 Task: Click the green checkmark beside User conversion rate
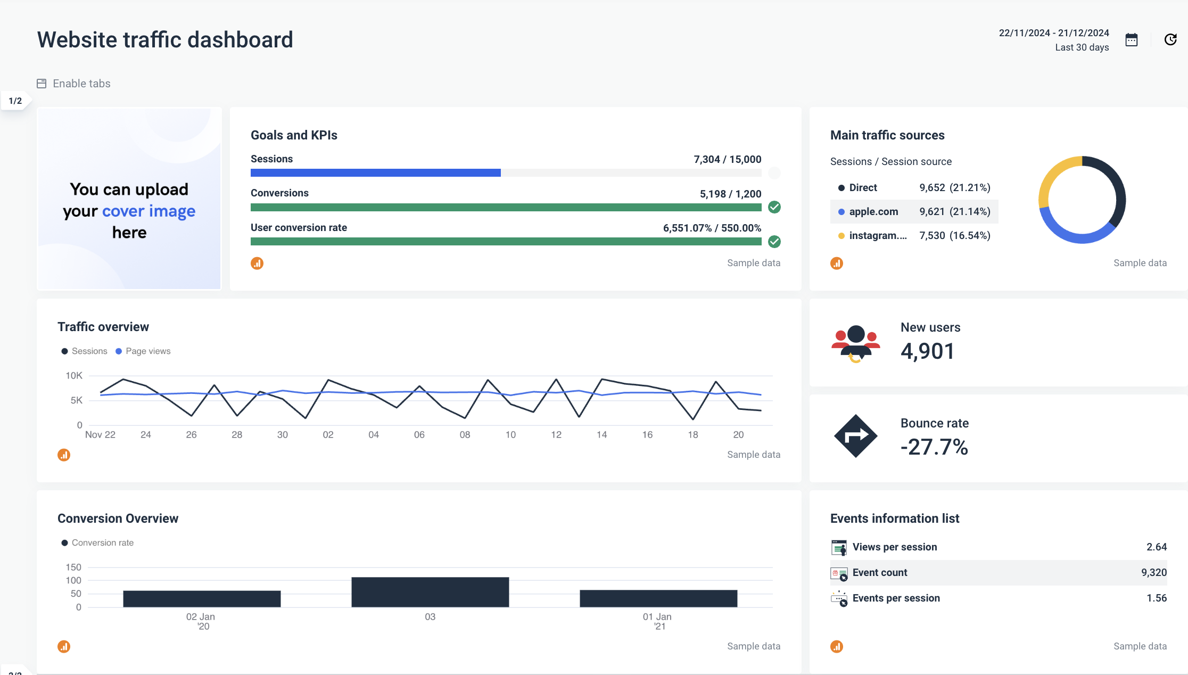[774, 242]
